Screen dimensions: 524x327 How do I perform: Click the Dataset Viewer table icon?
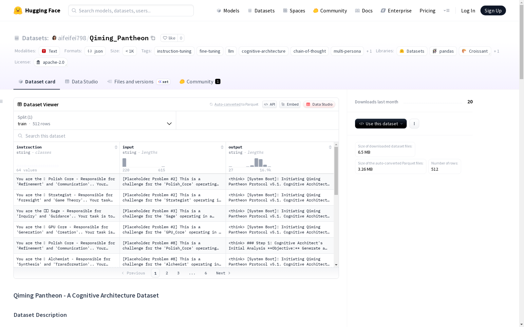(x=20, y=104)
